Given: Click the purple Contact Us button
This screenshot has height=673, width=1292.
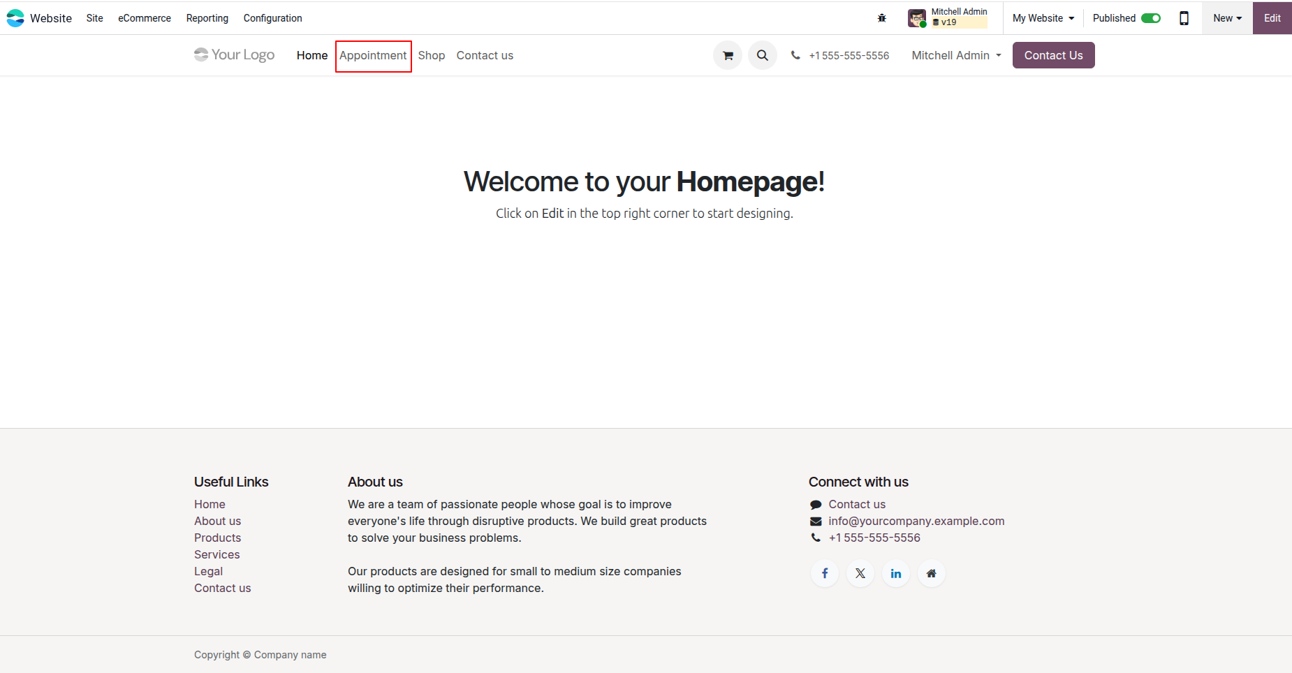Looking at the screenshot, I should pos(1053,55).
